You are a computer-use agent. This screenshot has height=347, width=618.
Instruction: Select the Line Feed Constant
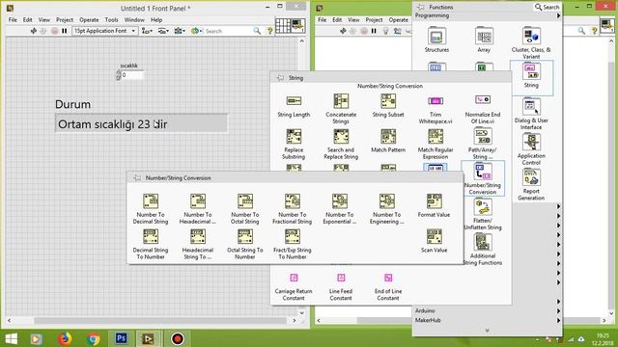(341, 287)
